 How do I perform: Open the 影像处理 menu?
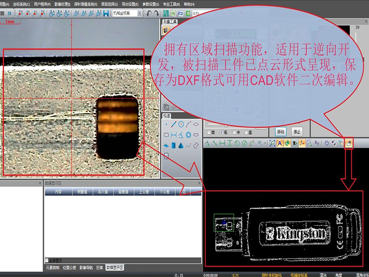click(62, 4)
